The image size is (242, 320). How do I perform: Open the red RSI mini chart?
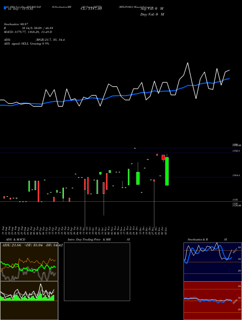(212, 301)
